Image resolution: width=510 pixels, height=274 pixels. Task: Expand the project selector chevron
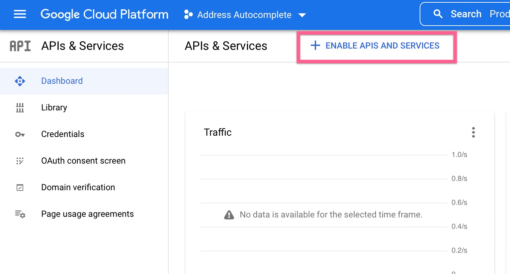(302, 15)
